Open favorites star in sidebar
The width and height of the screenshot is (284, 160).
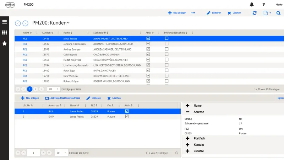5,43
